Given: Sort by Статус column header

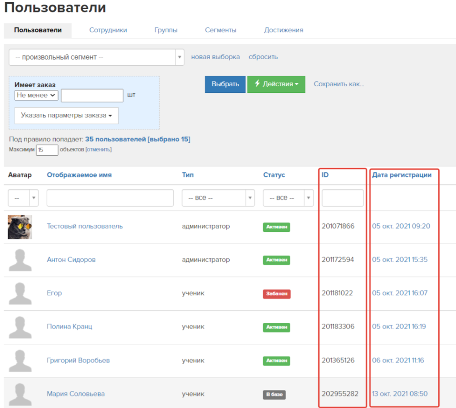Looking at the screenshot, I should [274, 175].
